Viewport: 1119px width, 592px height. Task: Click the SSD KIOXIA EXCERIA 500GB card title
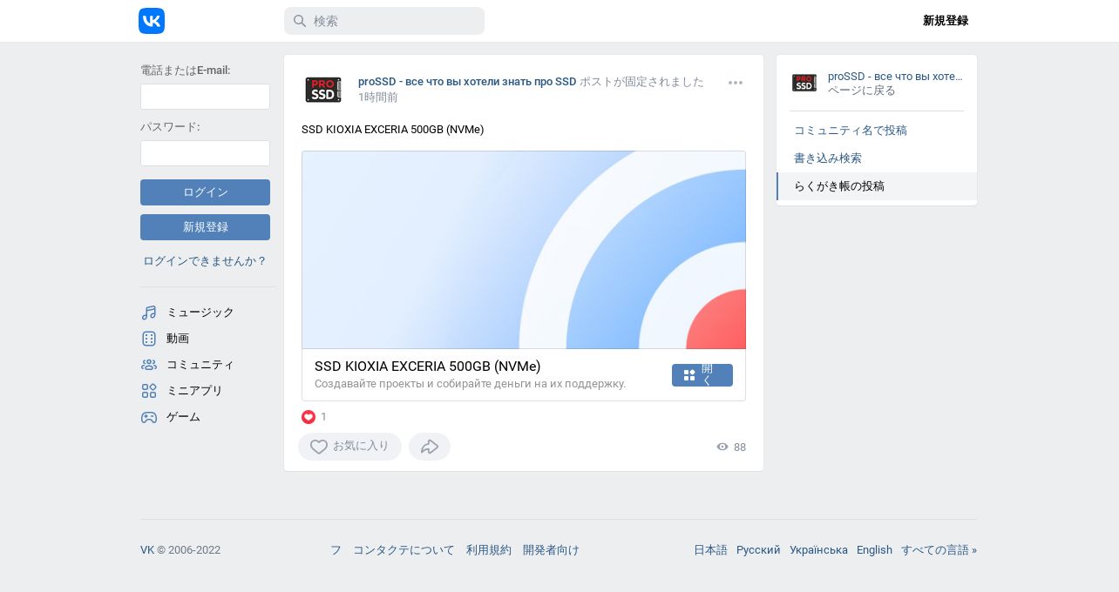pos(428,367)
